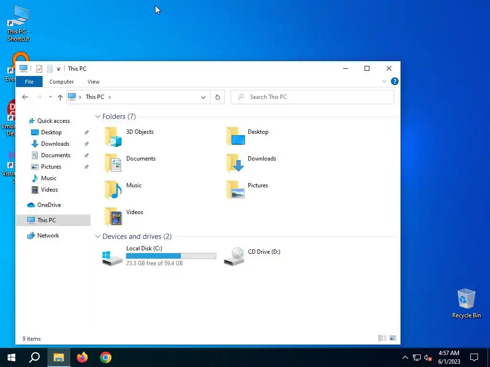The width and height of the screenshot is (490, 367).
Task: Click the Properties quick access toolbar icon
Action: 39,69
